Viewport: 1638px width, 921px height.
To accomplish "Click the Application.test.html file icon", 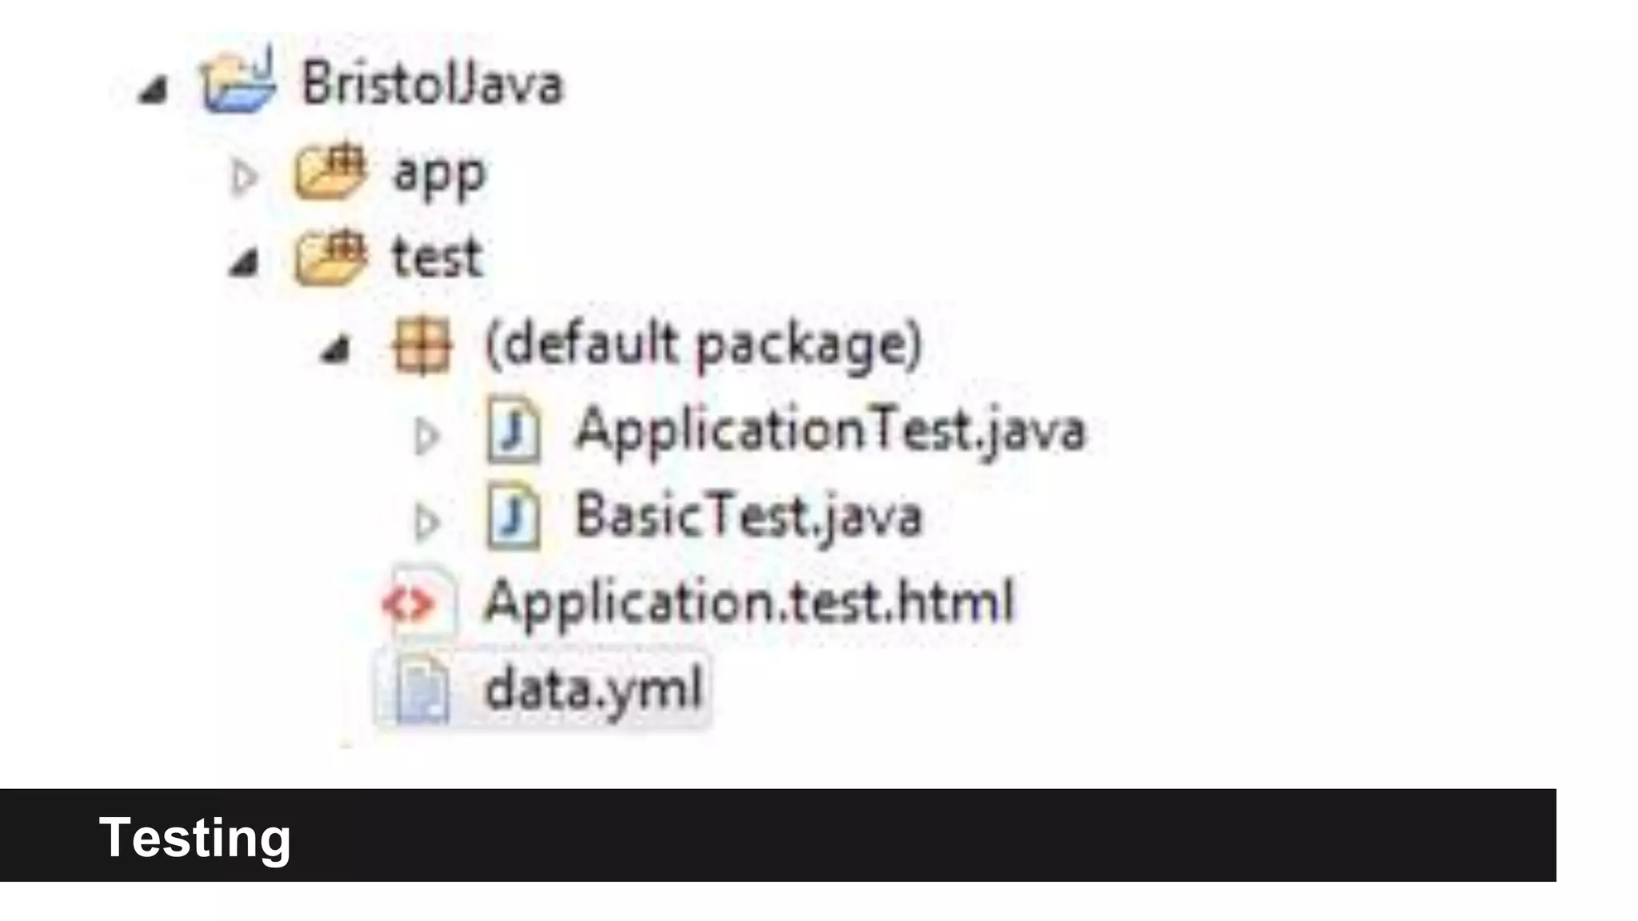I will pyautogui.click(x=418, y=603).
